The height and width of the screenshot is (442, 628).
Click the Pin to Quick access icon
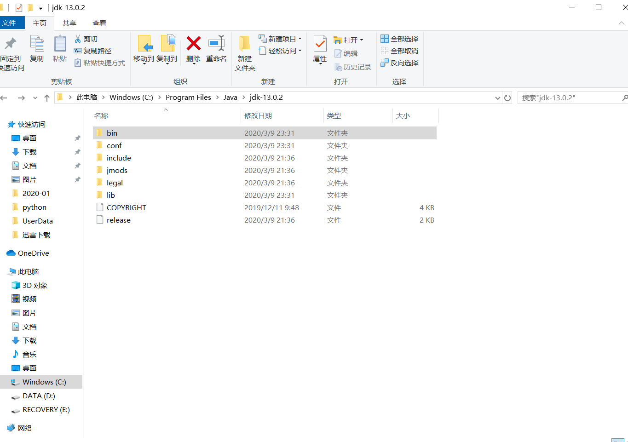[x=10, y=44]
